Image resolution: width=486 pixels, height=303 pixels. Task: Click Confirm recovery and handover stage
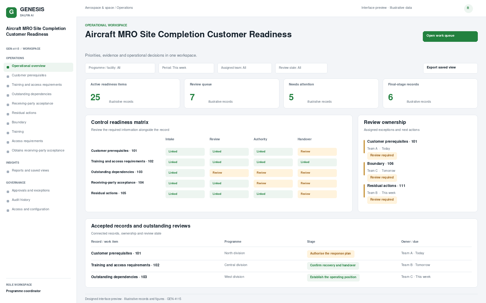(x=333, y=266)
